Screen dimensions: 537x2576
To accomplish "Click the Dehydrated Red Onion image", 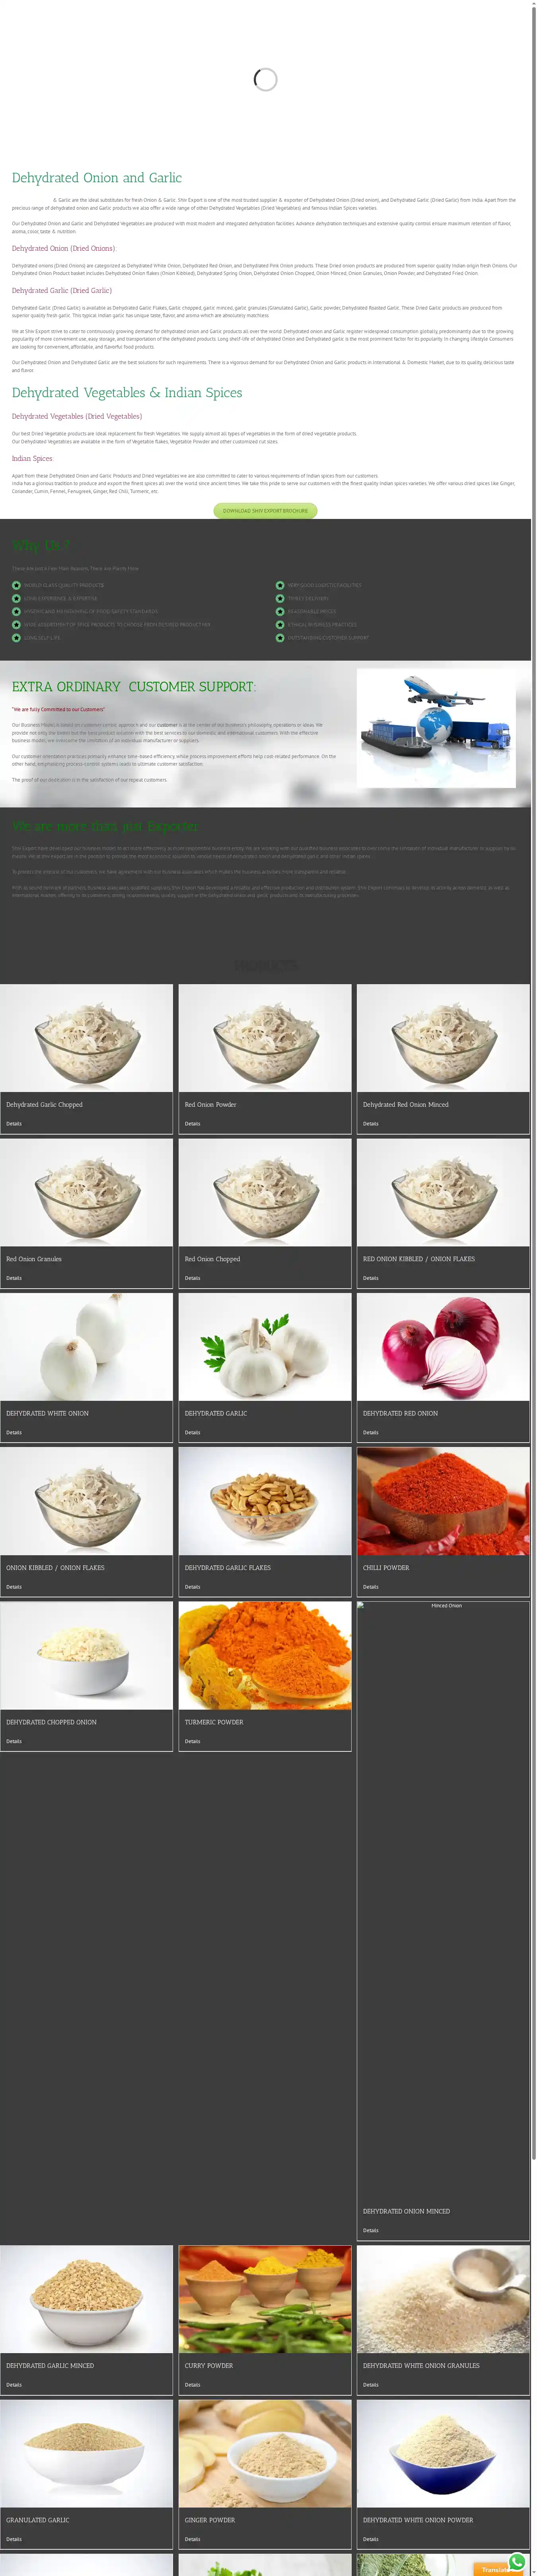I will tap(443, 1347).
